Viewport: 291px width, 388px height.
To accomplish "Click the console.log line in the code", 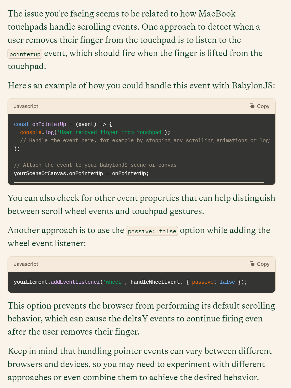I will pos(95,132).
